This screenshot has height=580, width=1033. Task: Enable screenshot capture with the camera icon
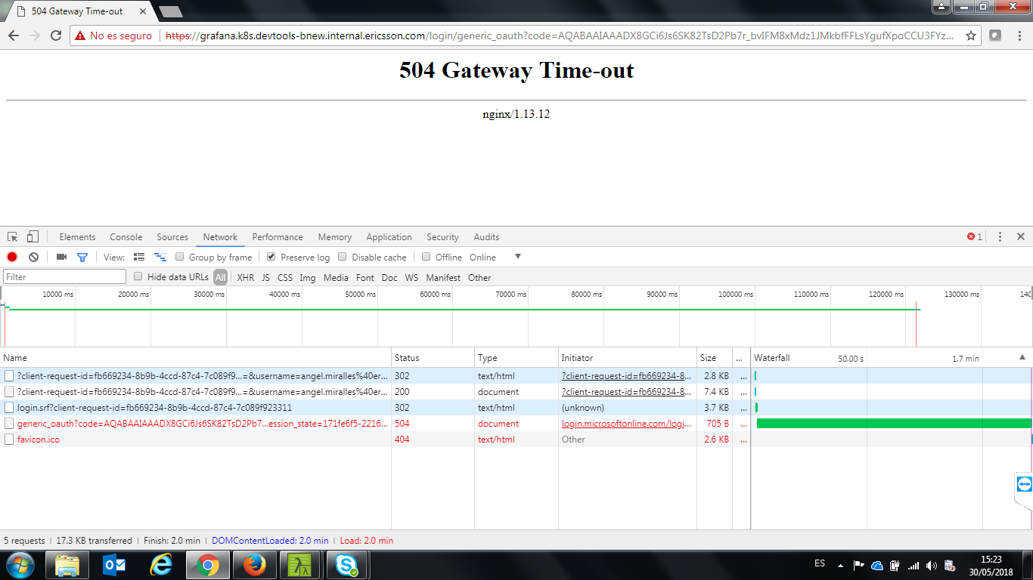pyautogui.click(x=60, y=257)
